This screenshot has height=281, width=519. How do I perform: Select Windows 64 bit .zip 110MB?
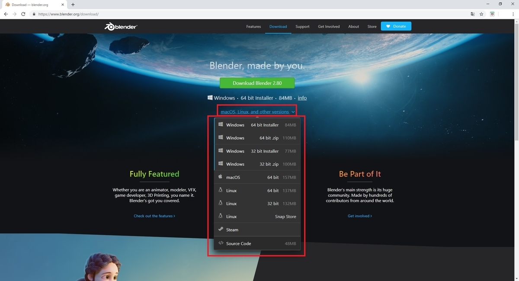tap(257, 138)
